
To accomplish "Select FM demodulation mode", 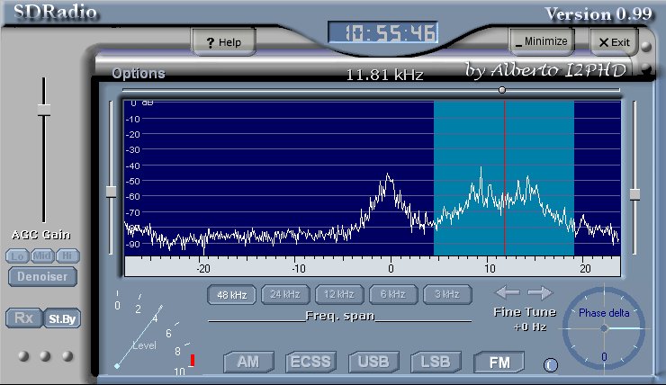I will click(x=499, y=363).
